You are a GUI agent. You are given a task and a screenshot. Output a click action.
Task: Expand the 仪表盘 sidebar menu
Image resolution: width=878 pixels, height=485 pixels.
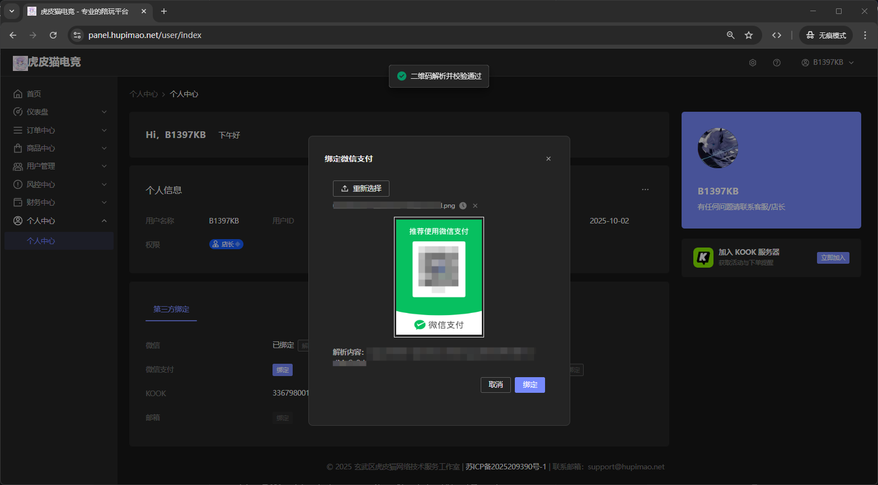coord(59,112)
